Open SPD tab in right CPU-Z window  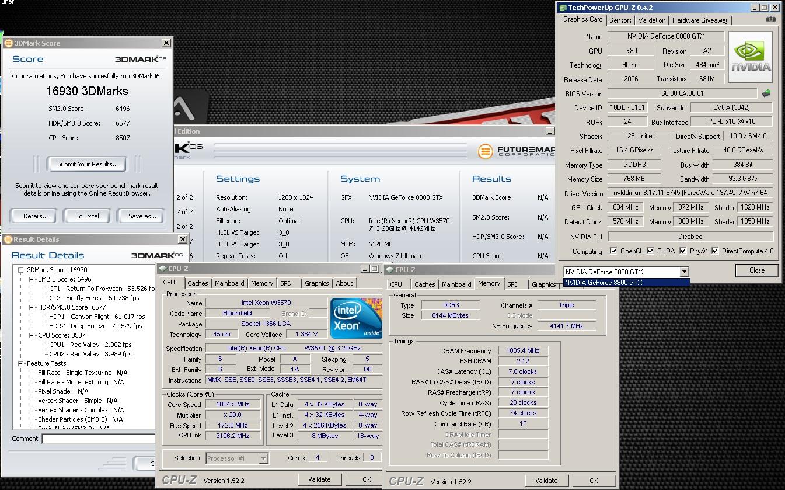513,284
